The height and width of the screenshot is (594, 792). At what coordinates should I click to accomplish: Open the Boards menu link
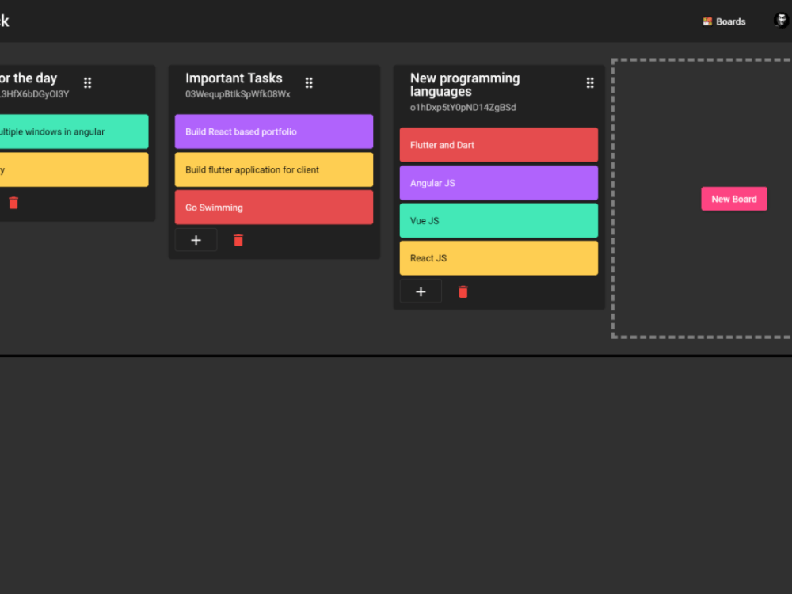725,21
